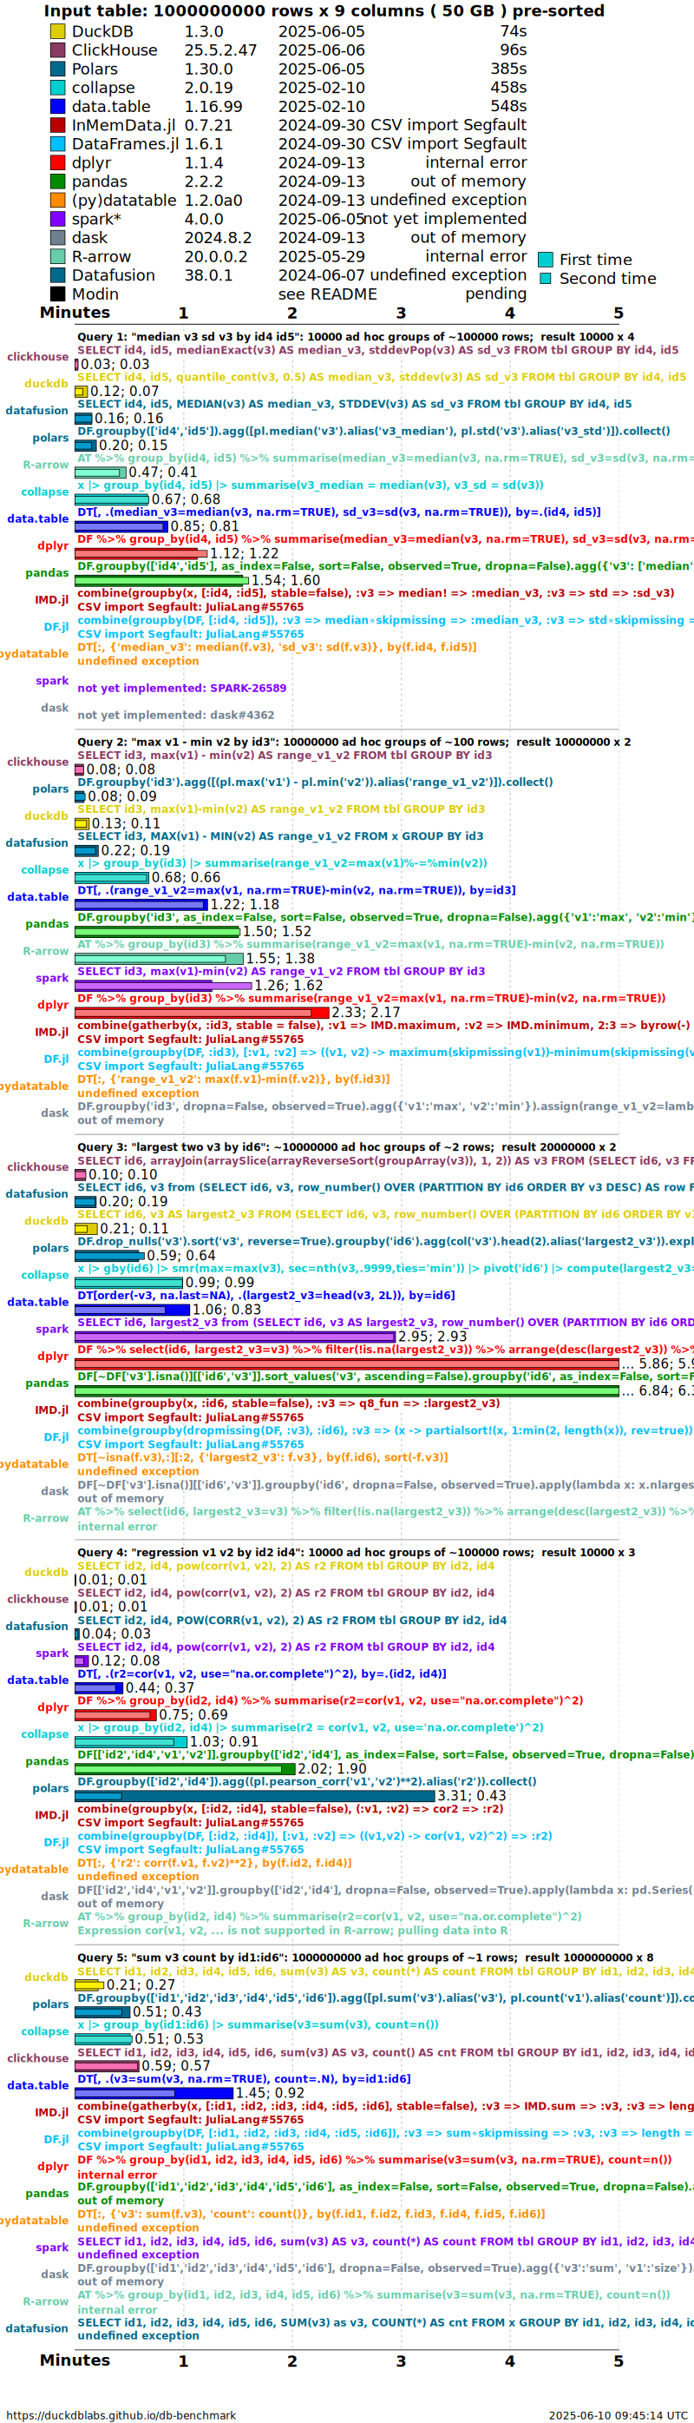
Task: Click the 'Query 1: median v3 sd v3' heading
Action: tap(355, 337)
